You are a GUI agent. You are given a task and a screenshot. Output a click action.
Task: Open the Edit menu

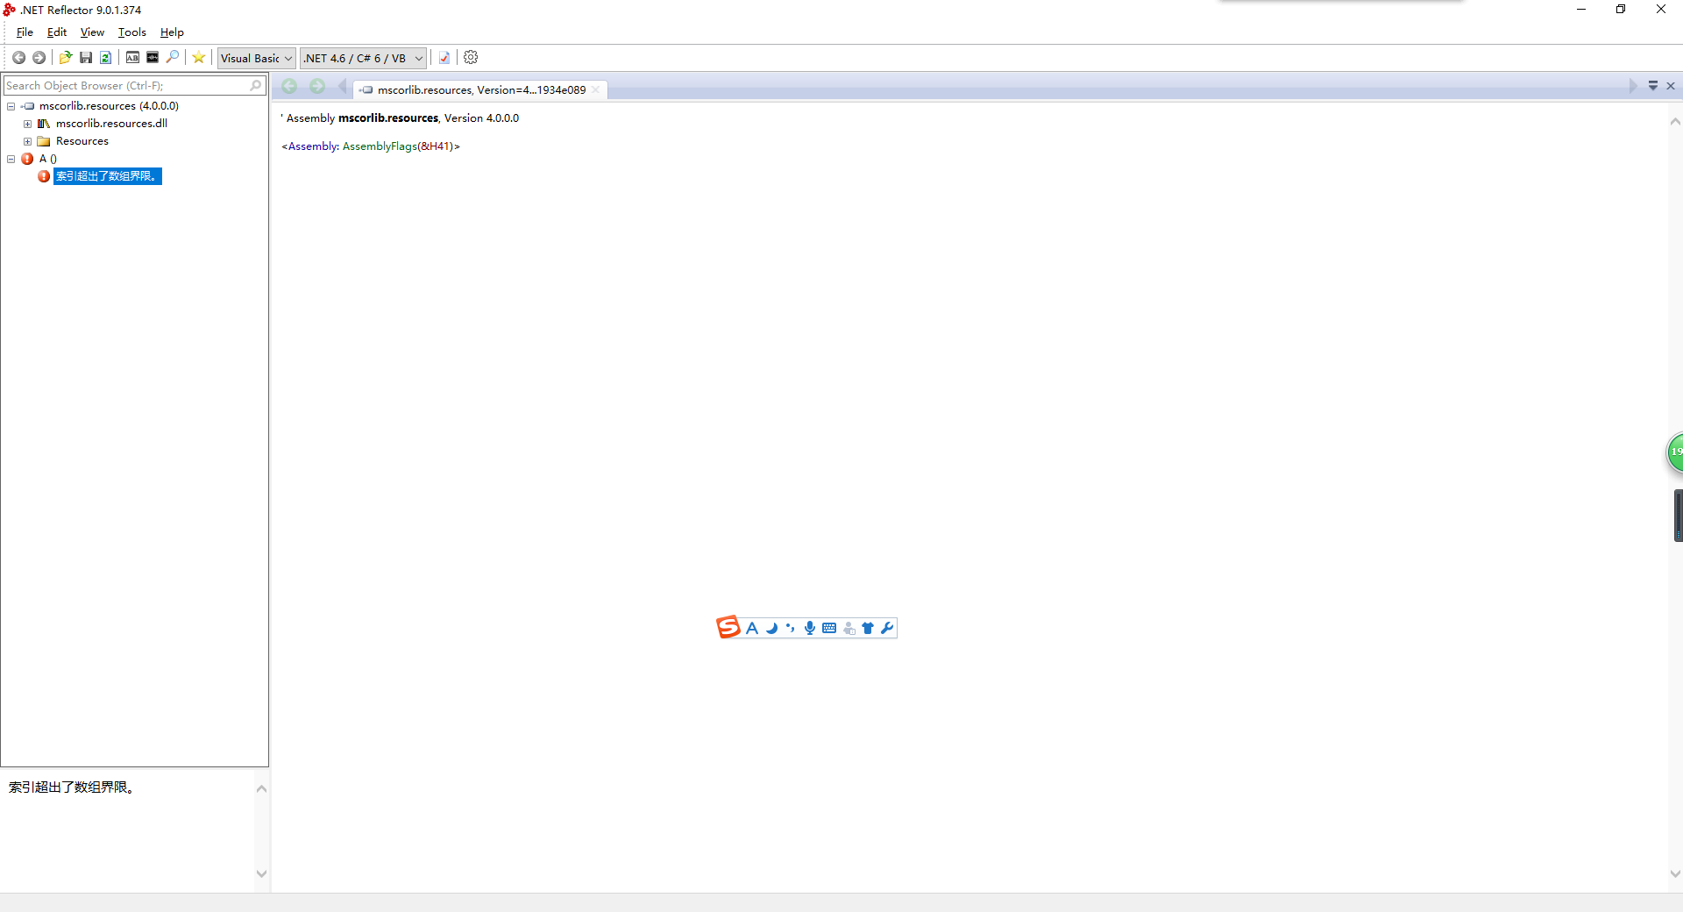click(x=57, y=32)
